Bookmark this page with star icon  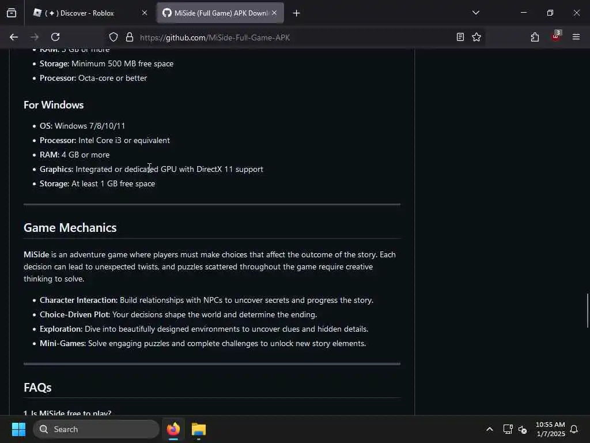click(x=476, y=37)
